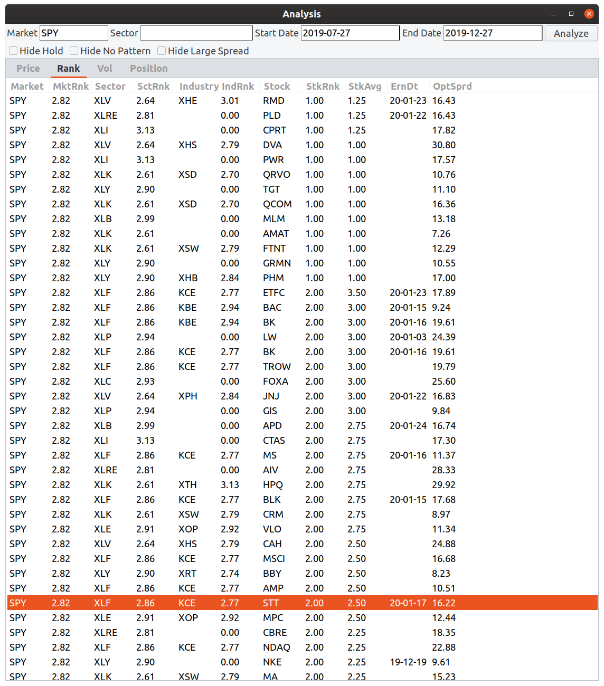Select the FOXA row
The image size is (604, 686).
click(x=303, y=382)
